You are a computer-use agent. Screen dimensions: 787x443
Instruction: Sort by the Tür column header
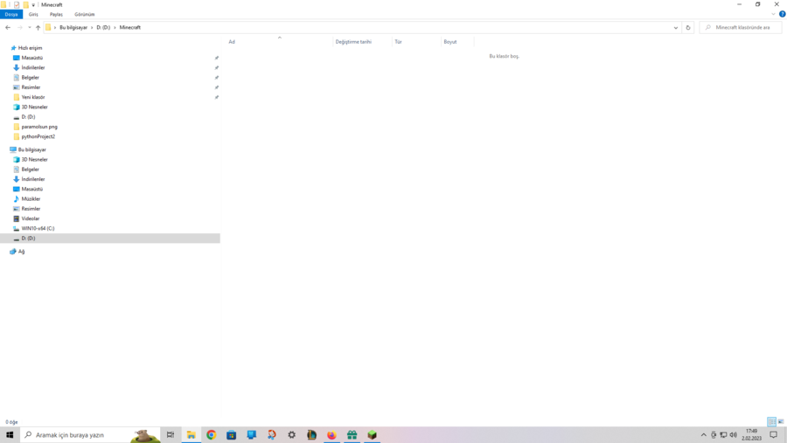coord(416,42)
